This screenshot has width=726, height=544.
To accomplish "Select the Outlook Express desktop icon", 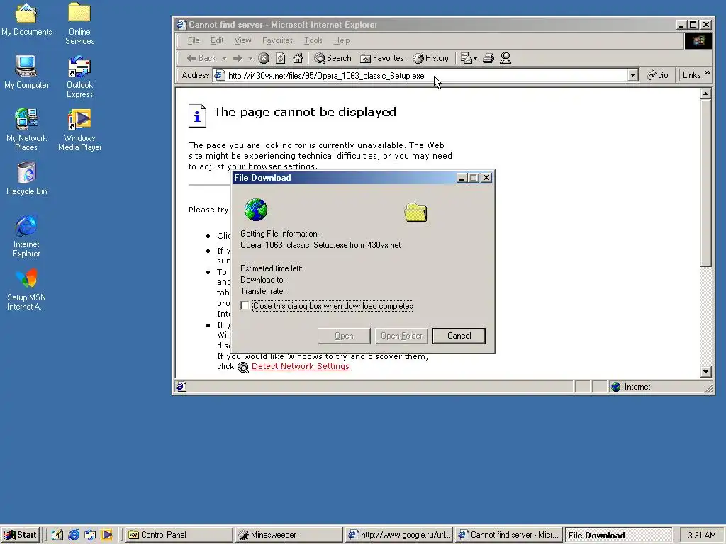I will click(x=79, y=76).
